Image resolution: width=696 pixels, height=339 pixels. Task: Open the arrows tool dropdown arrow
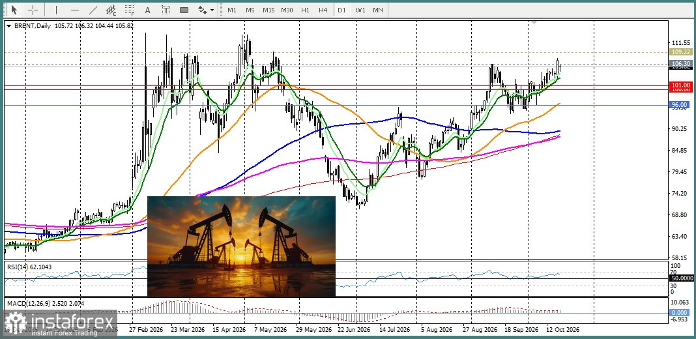[212, 10]
